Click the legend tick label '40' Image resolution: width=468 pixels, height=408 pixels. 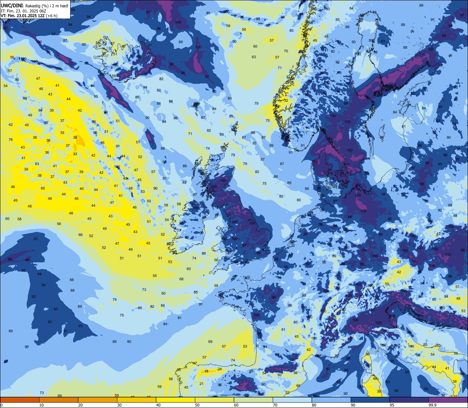coord(158,405)
